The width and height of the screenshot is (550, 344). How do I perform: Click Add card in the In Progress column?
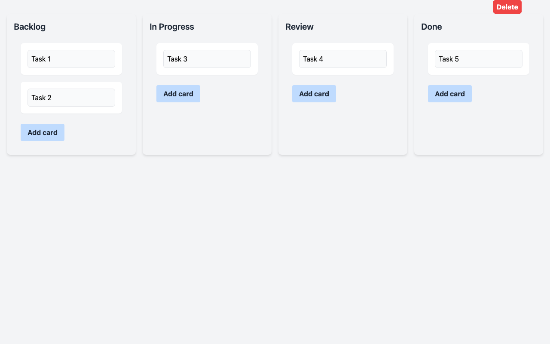178,94
